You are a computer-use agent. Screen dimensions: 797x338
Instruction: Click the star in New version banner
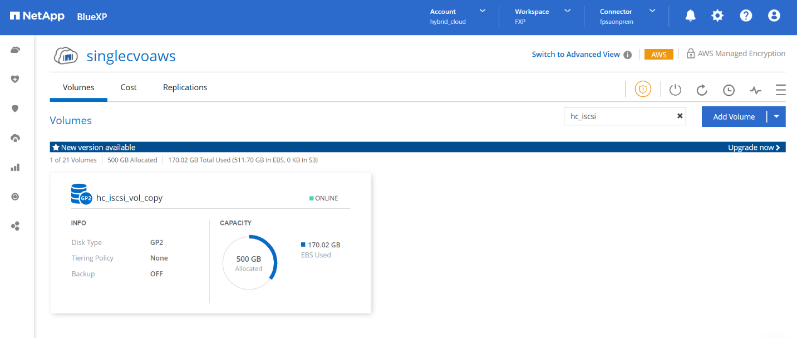(x=55, y=148)
